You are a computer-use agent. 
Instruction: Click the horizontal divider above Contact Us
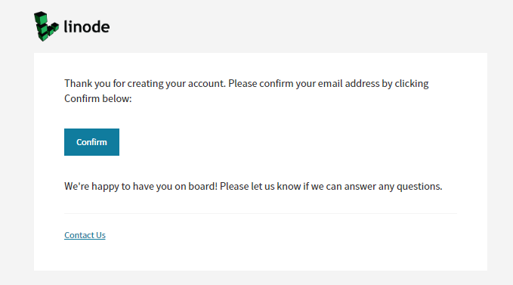click(261, 213)
